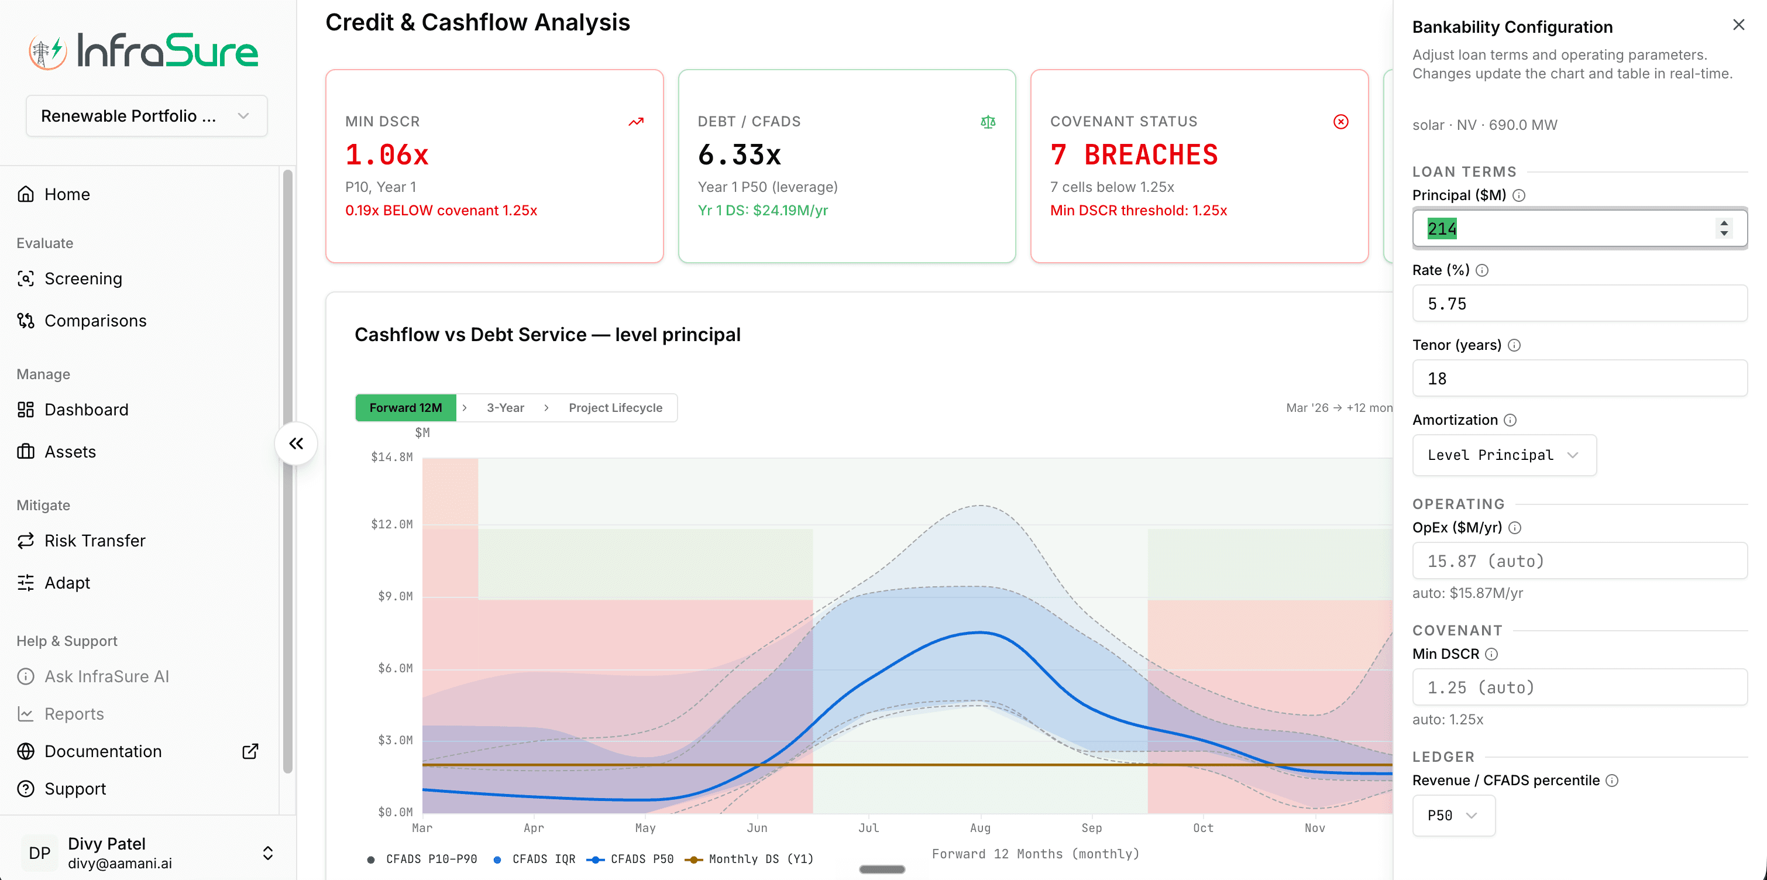Click the Tenor (years) input field
The image size is (1767, 880).
[x=1579, y=378]
